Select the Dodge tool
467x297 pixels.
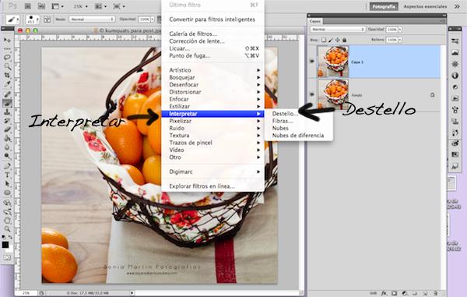pyautogui.click(x=7, y=156)
